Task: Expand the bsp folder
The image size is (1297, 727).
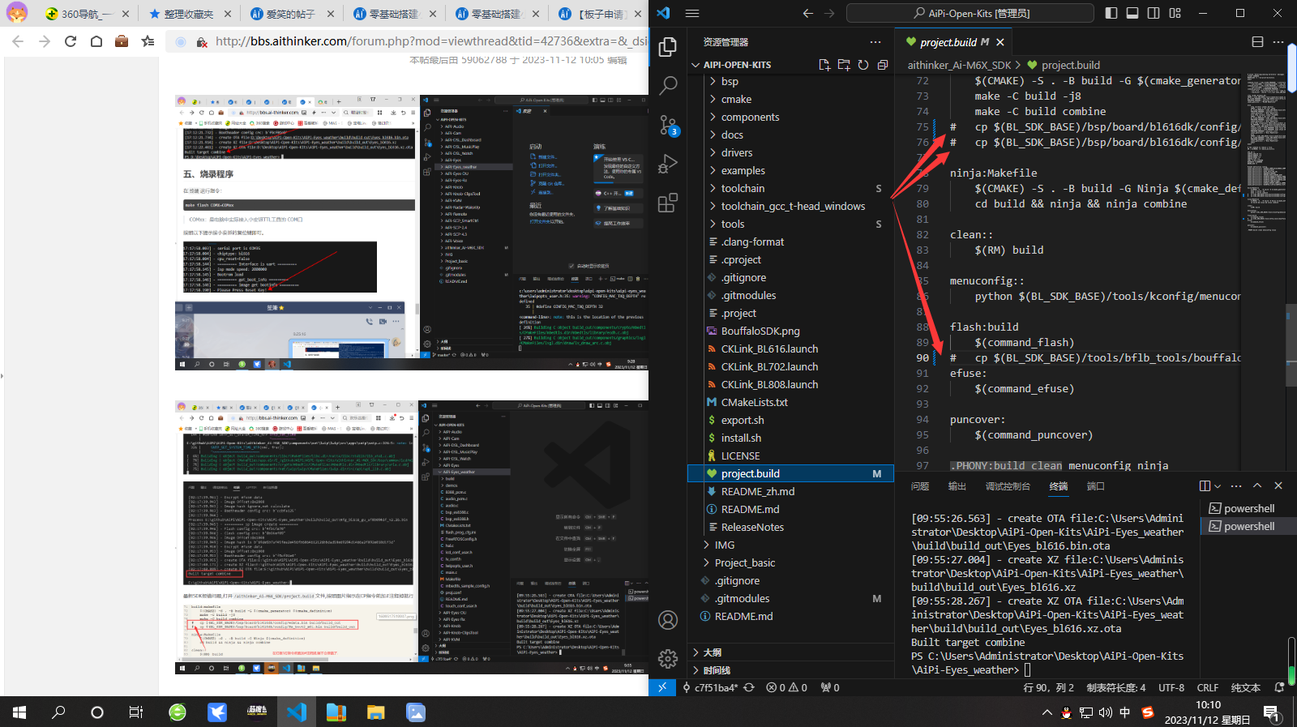Action: pos(790,81)
